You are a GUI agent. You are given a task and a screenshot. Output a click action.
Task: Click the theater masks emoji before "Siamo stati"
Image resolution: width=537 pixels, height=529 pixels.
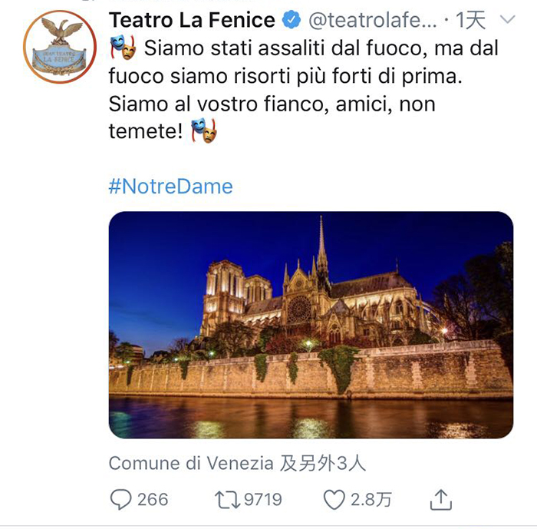(123, 48)
